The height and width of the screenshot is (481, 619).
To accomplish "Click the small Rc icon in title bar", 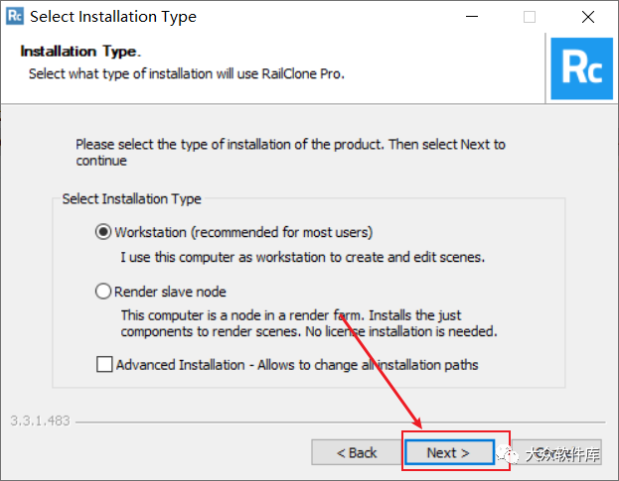I will coord(15,16).
